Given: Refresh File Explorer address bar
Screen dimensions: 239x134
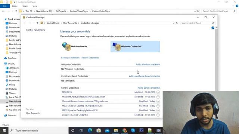Looking at the screenshot, I should (x=198, y=11).
